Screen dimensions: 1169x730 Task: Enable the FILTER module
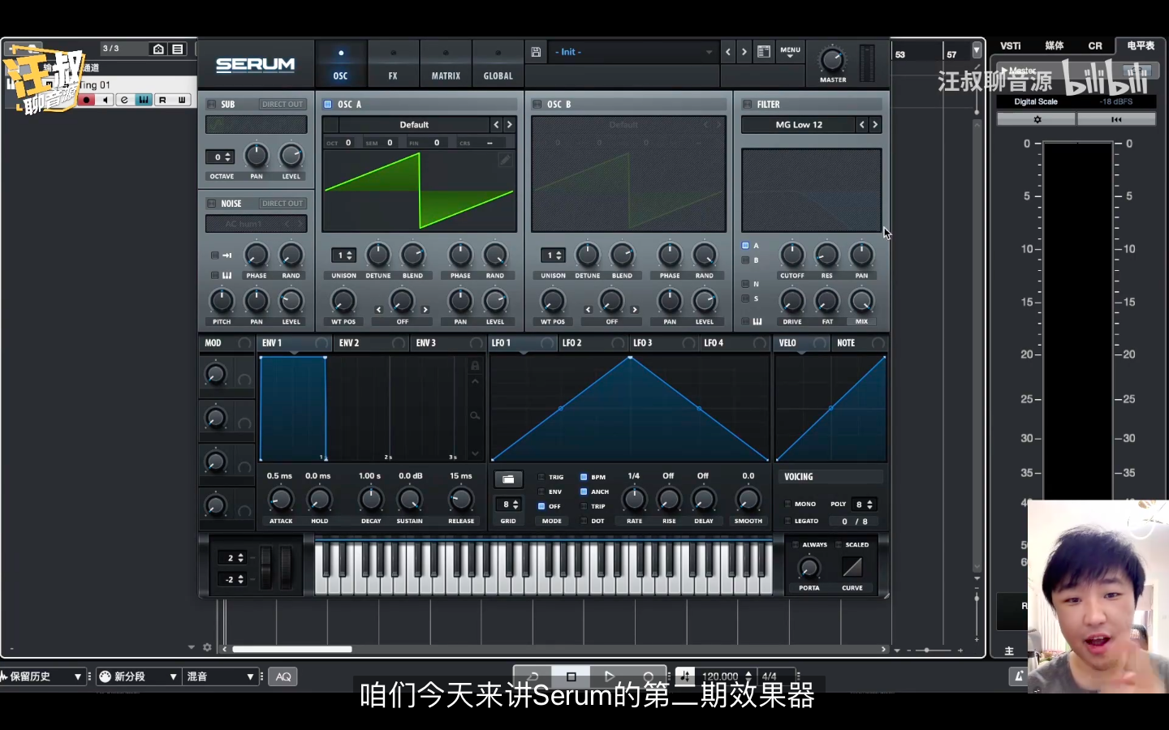747,105
